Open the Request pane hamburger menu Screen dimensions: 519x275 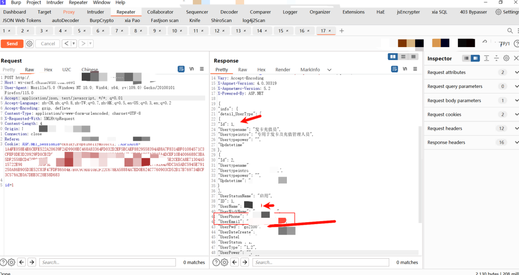tap(201, 69)
